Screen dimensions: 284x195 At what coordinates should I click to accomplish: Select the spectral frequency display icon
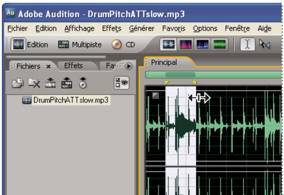pos(185,44)
